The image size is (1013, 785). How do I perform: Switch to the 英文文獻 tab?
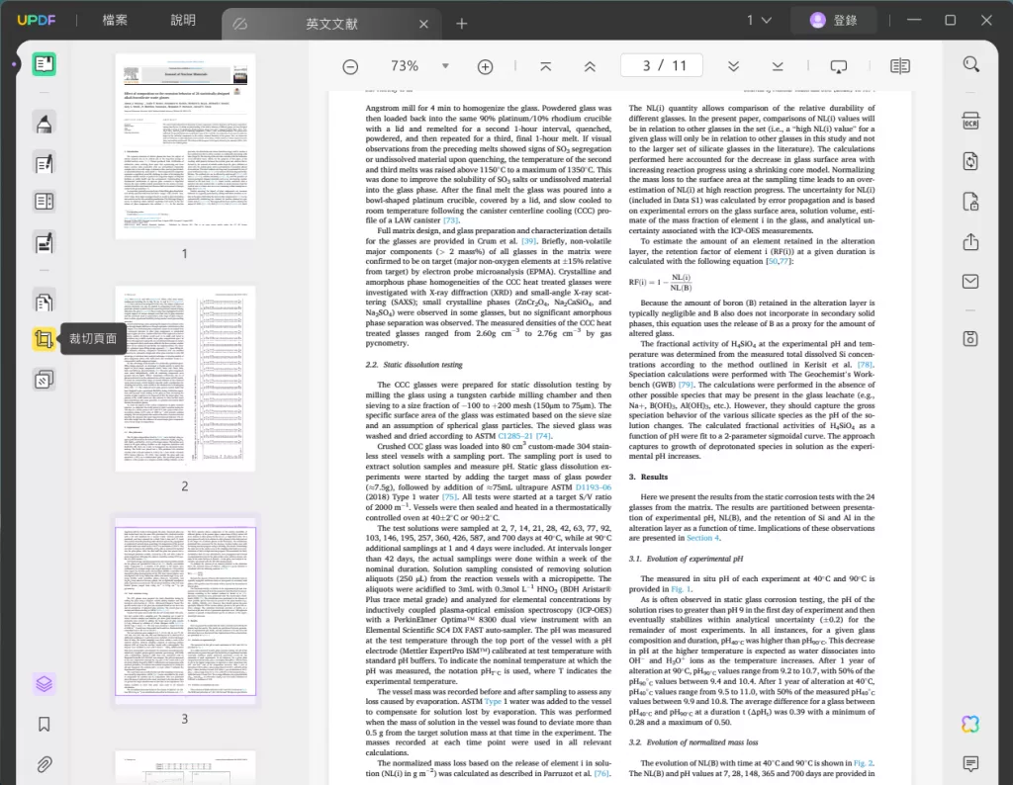tap(331, 24)
